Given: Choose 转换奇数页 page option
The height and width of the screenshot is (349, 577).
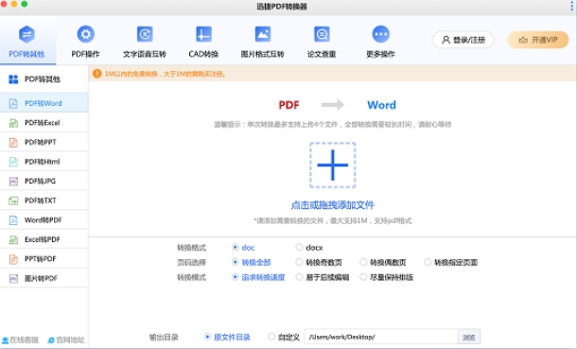Looking at the screenshot, I should [x=299, y=262].
